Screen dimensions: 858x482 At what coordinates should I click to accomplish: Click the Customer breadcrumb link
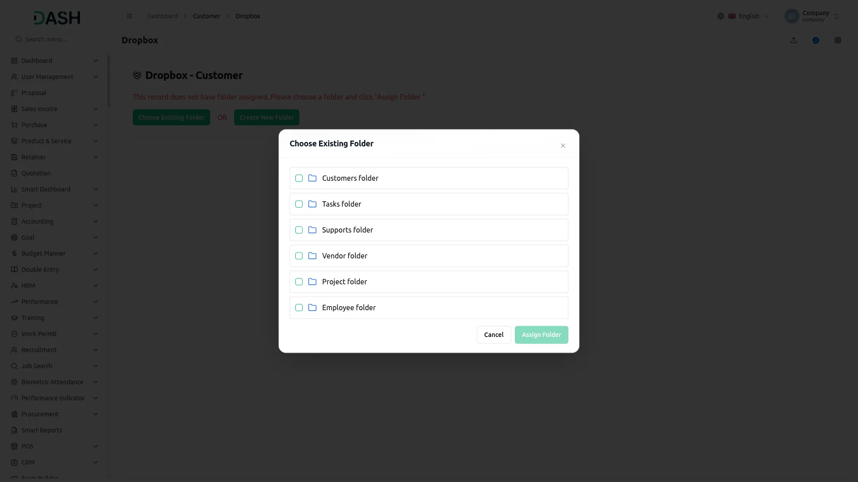tap(206, 16)
